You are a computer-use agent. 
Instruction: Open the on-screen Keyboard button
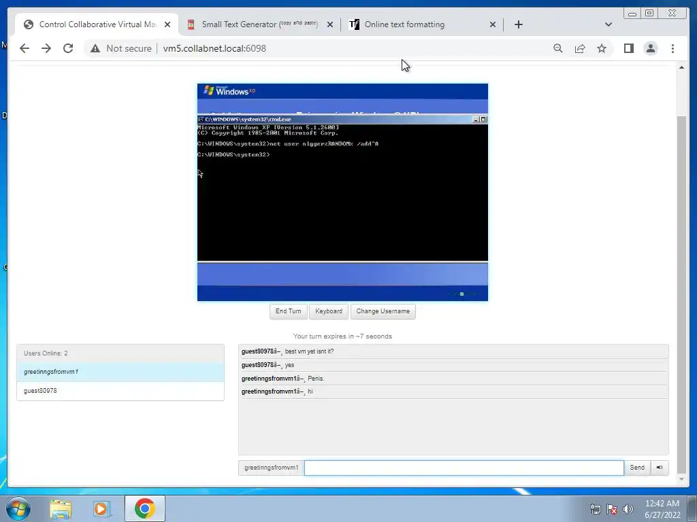[x=329, y=311]
